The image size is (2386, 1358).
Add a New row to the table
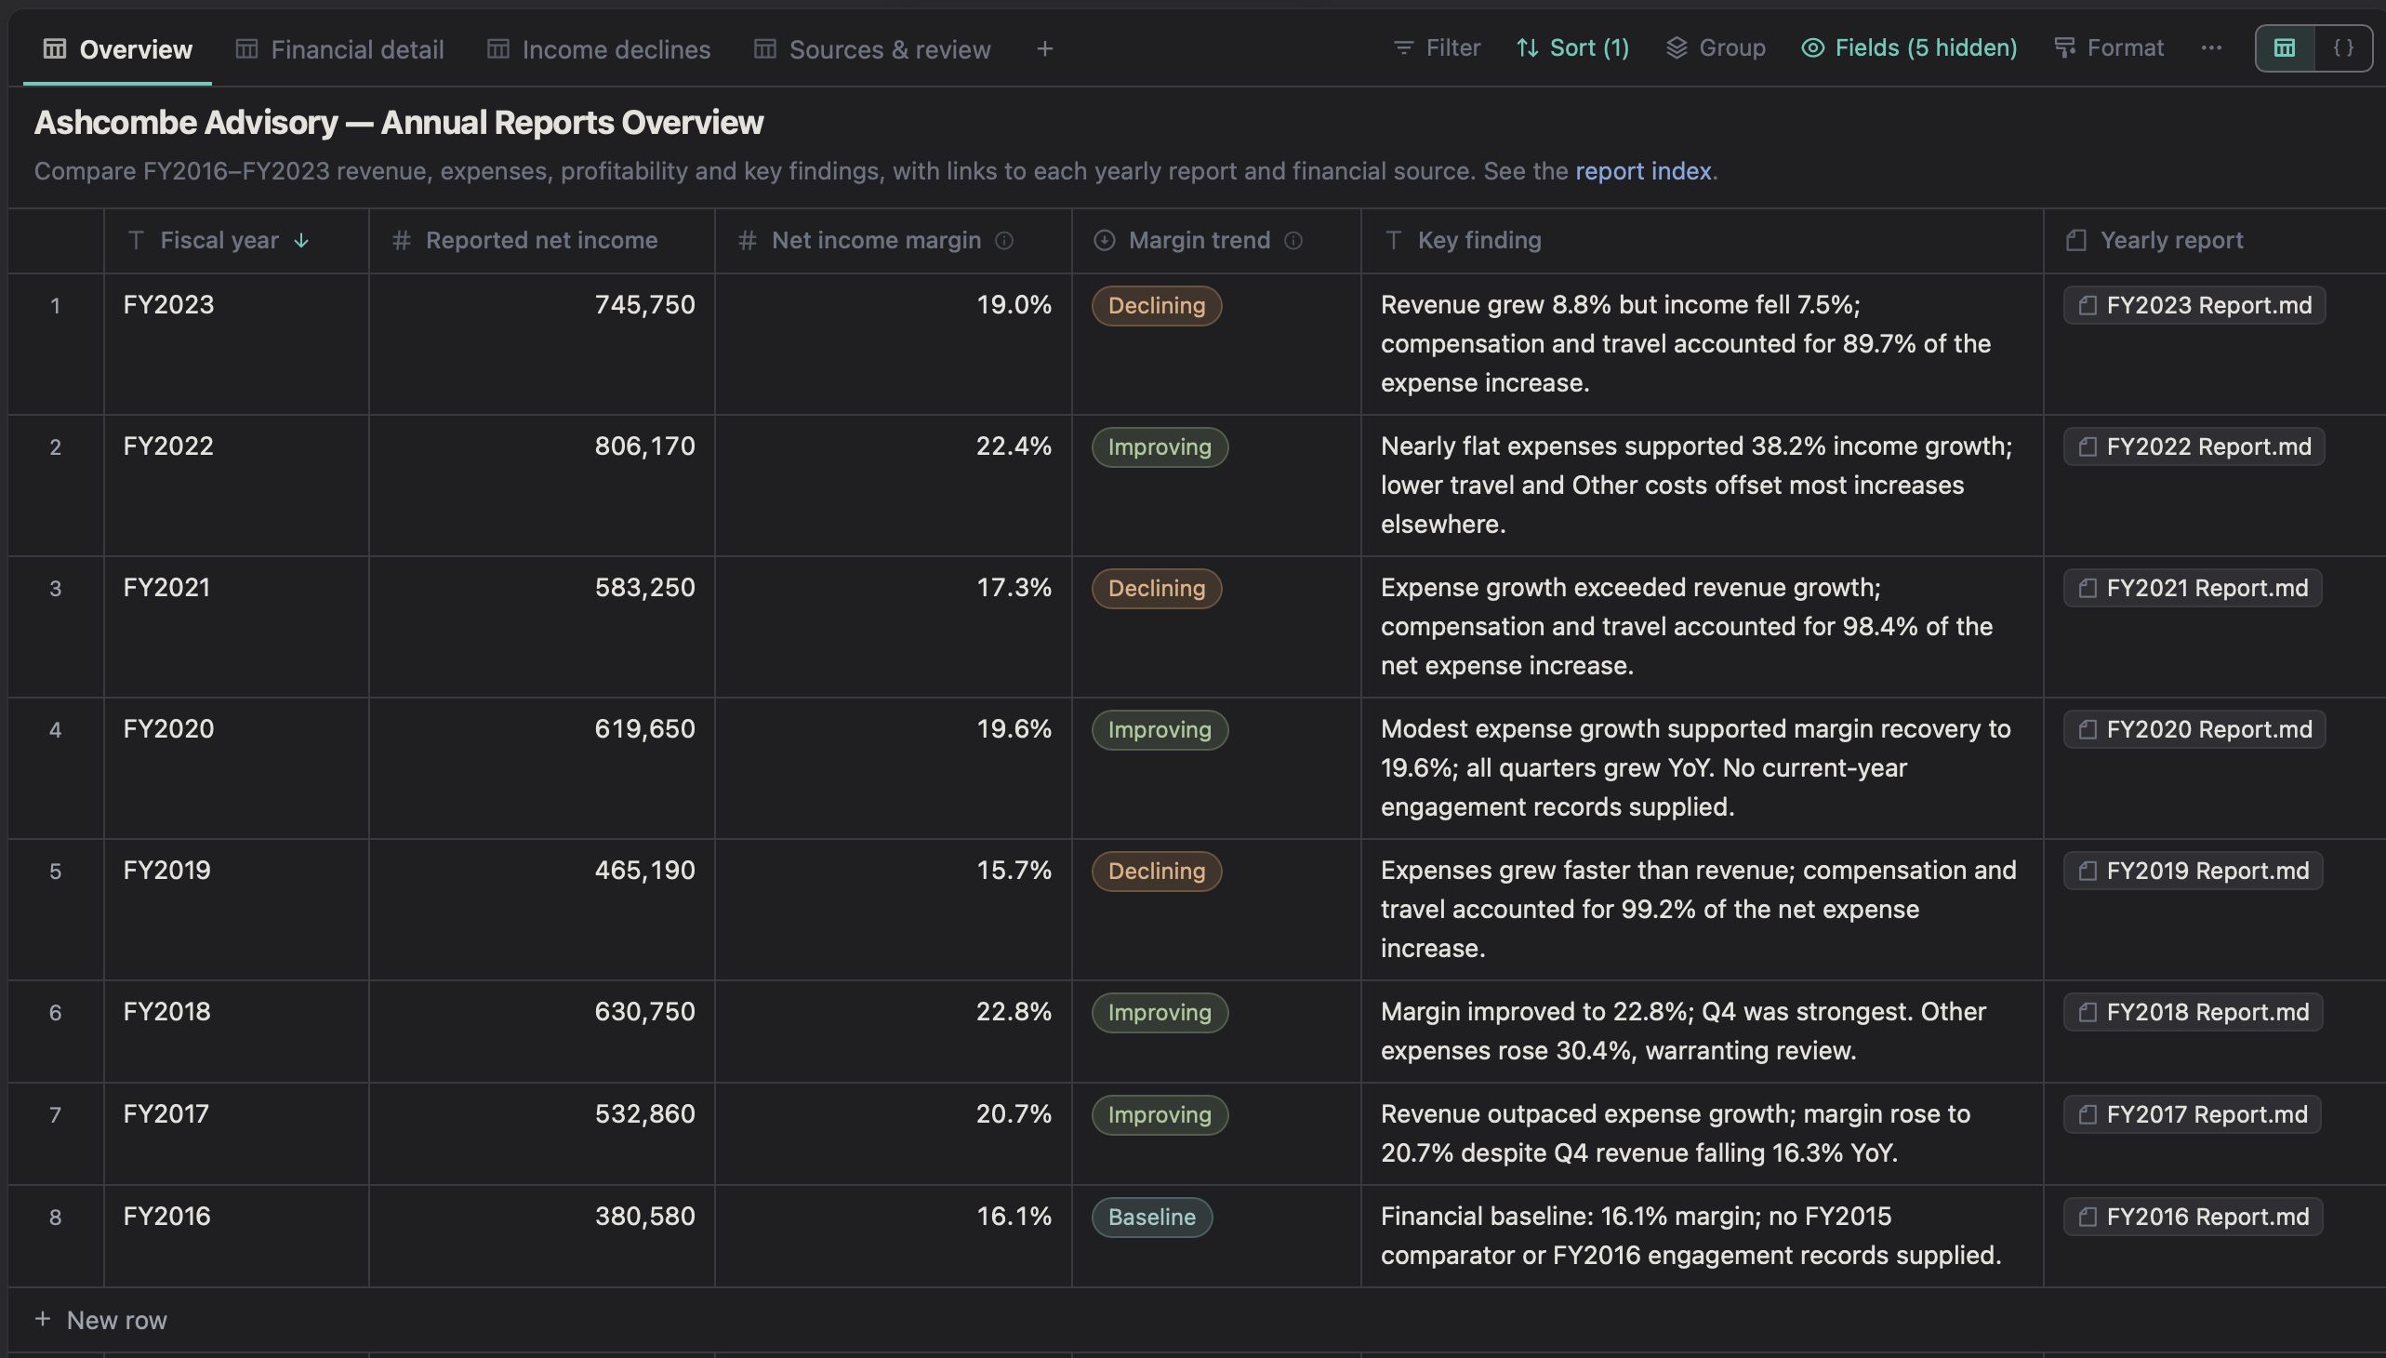[x=100, y=1321]
